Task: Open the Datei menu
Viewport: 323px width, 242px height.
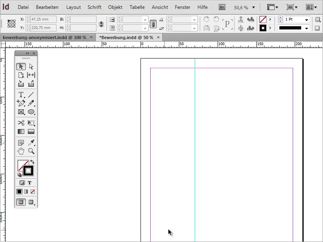Action: click(x=23, y=7)
